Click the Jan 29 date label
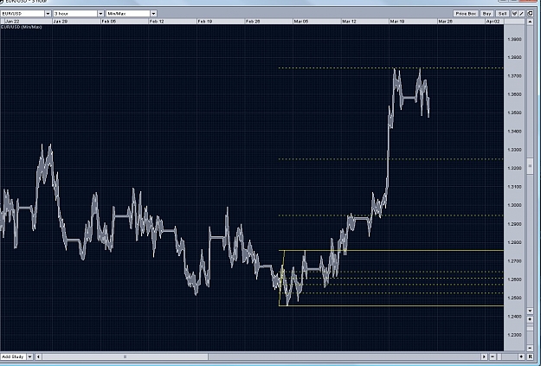Image resolution: width=541 pixels, height=366 pixels. [61, 22]
